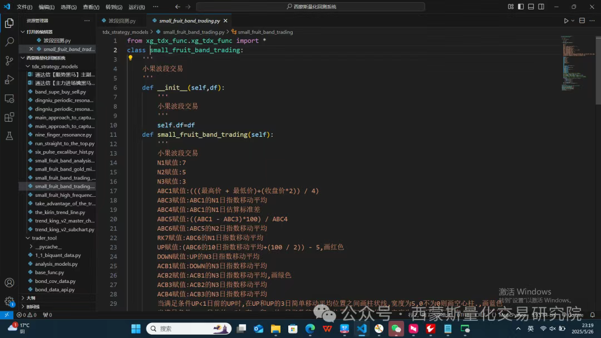Image resolution: width=601 pixels, height=338 pixels.
Task: Run the Python file with play button
Action: click(x=566, y=21)
